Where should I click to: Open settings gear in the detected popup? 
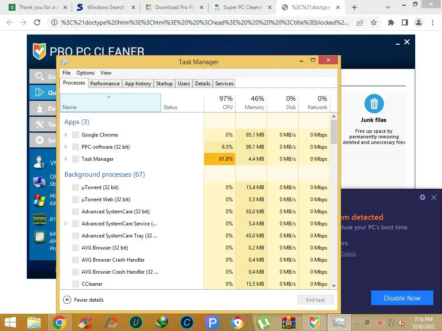[x=422, y=197]
